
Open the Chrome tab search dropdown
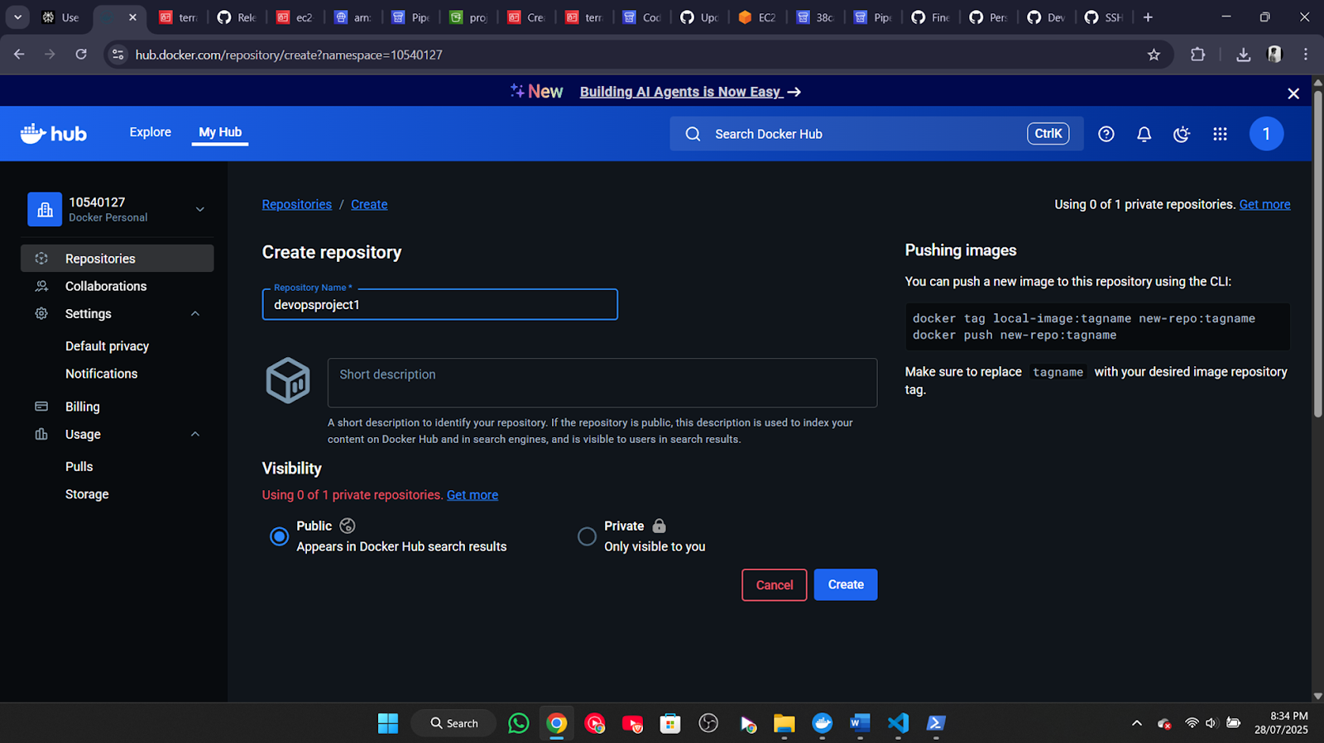point(17,17)
